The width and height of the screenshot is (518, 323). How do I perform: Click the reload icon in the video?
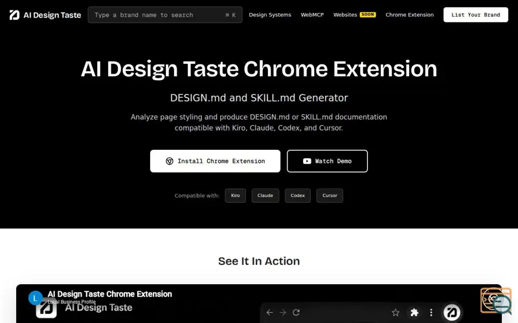pos(297,313)
